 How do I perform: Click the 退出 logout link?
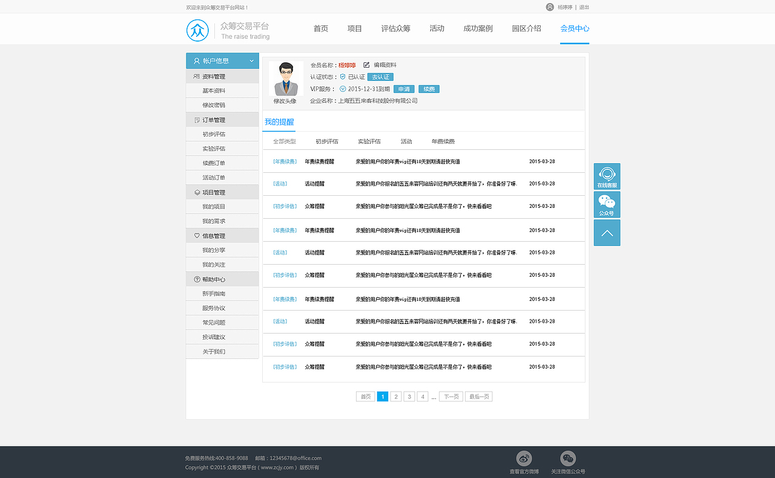[x=584, y=7]
